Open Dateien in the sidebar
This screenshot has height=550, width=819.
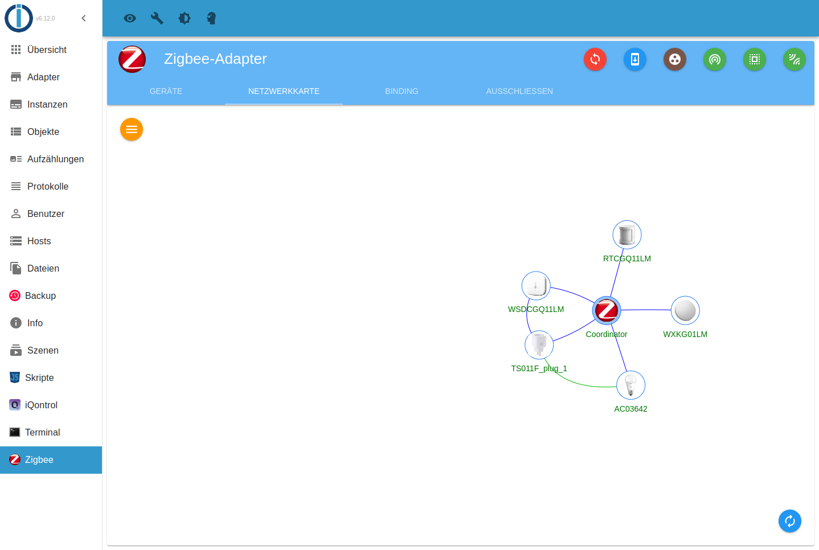pos(51,269)
